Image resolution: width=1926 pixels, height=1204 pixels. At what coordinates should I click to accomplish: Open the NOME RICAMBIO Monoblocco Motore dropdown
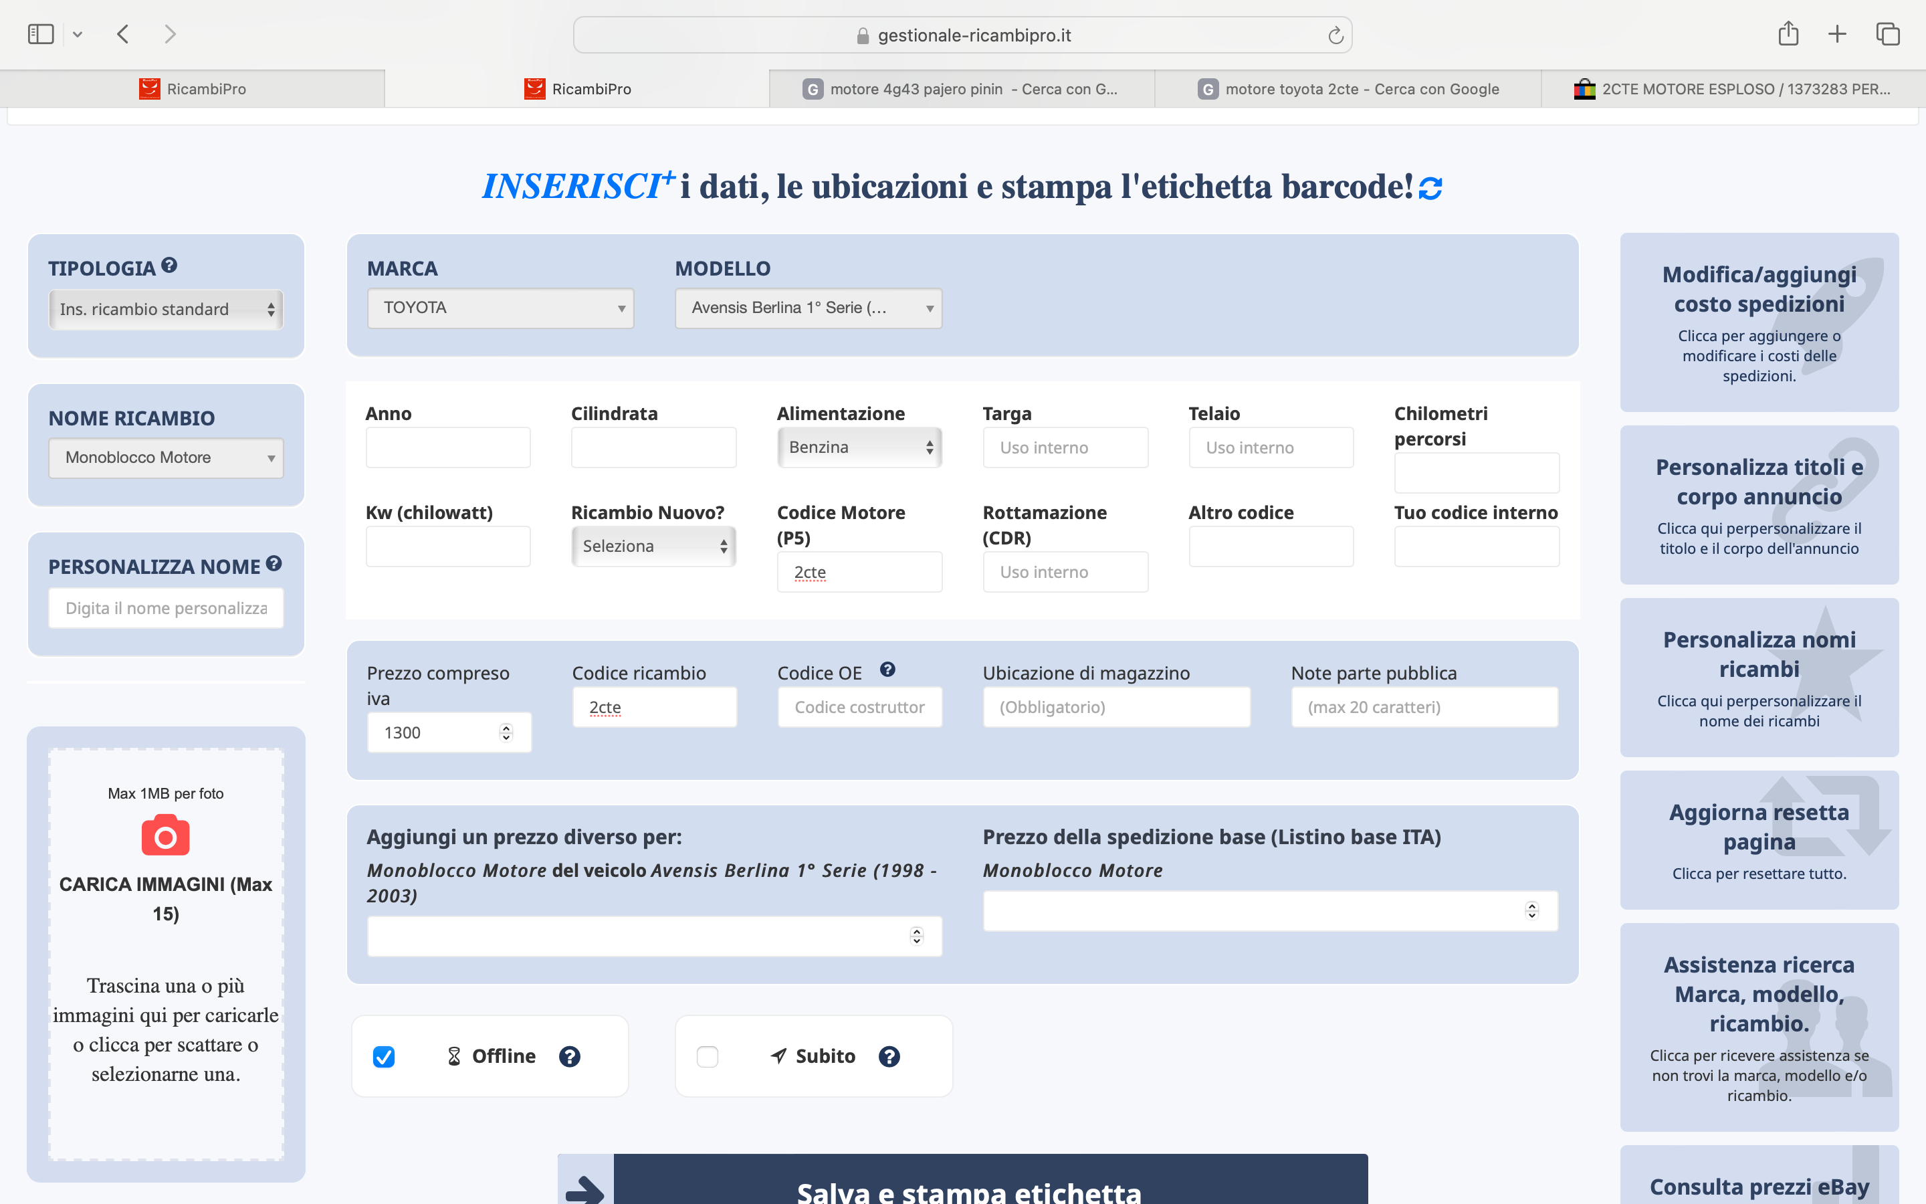166,458
